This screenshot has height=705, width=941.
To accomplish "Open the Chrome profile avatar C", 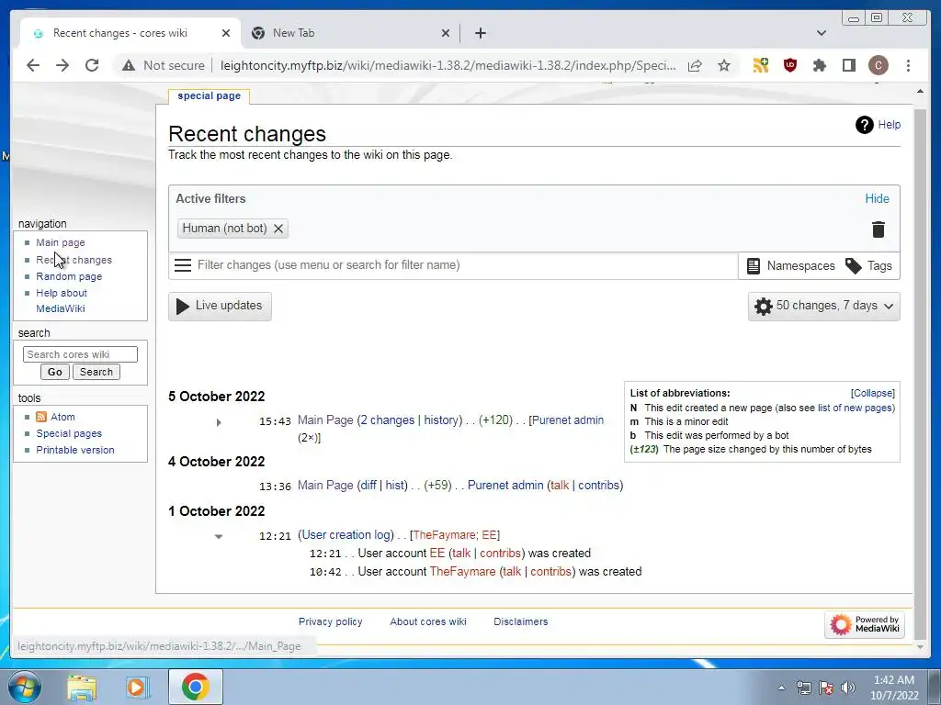I will point(878,65).
